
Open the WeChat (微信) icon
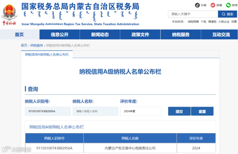tap(228, 5)
